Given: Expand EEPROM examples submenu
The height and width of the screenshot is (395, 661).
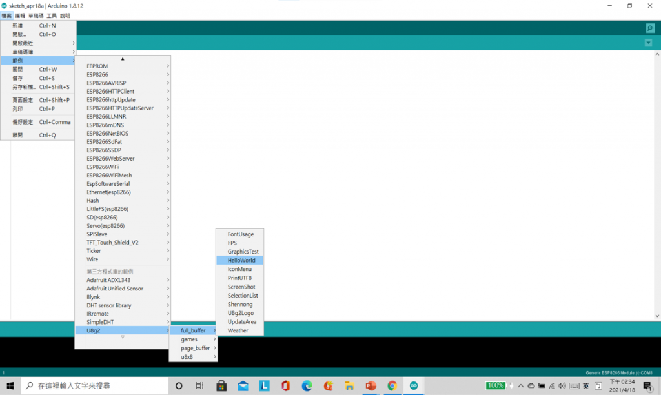Looking at the screenshot, I should click(x=123, y=66).
